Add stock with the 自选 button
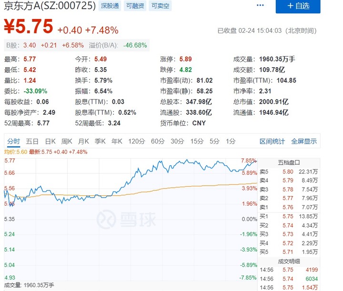 pyautogui.click(x=298, y=6)
